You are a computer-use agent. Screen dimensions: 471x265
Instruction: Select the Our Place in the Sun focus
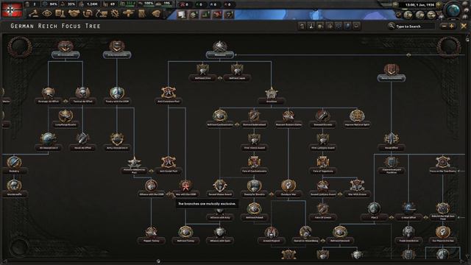click(x=443, y=235)
